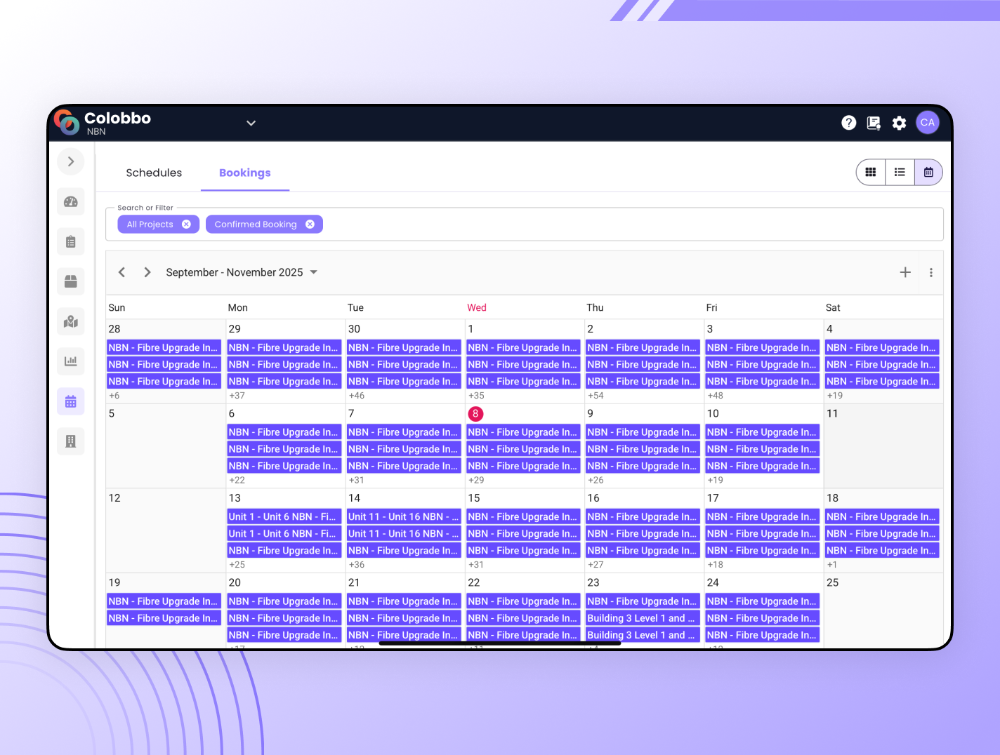Open the map location icon in sidebar

[71, 321]
